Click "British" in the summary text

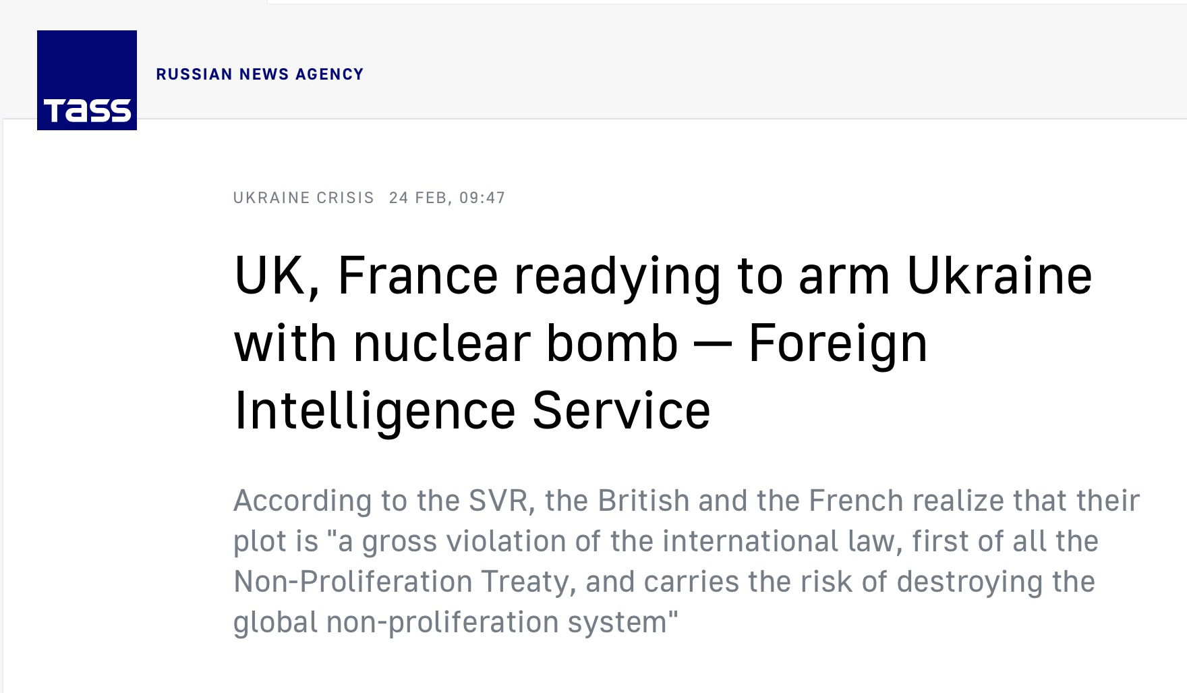click(x=643, y=501)
